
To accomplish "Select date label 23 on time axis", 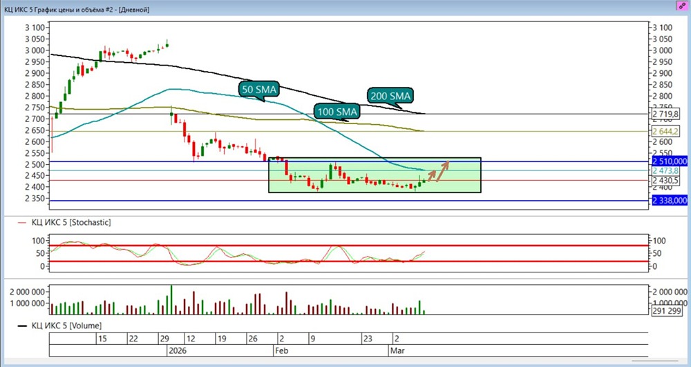I will coord(368,339).
